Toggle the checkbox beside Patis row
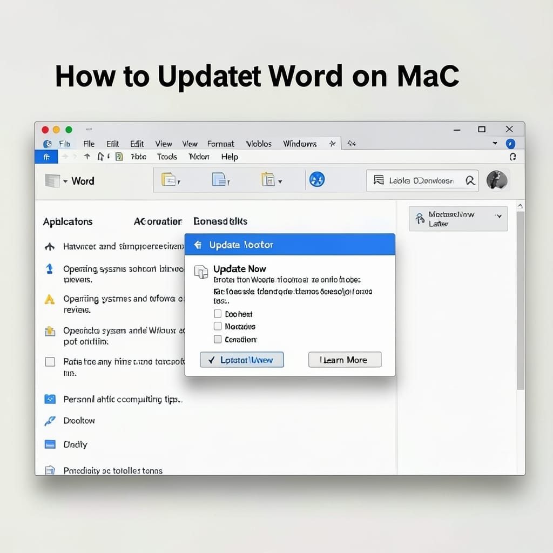This screenshot has width=553, height=553. click(x=50, y=362)
